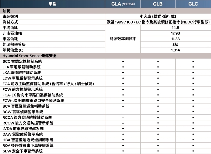Select the GLA (受訂生產) column header
211x154 pixels.
(123, 4)
